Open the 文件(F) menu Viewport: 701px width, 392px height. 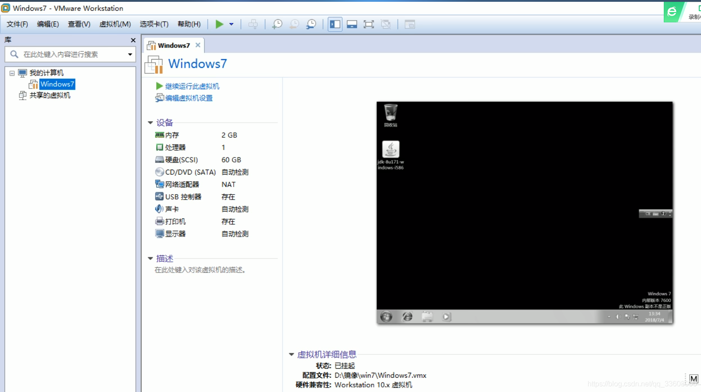click(17, 24)
